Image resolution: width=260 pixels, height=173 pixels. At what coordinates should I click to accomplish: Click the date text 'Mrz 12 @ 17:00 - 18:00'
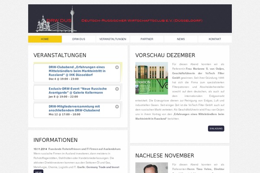click(x=65, y=114)
